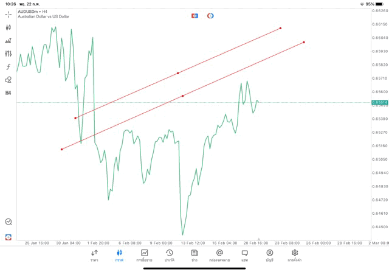Open the Trade (การซื้อขาย) tab
The image size is (389, 272).
point(145,256)
